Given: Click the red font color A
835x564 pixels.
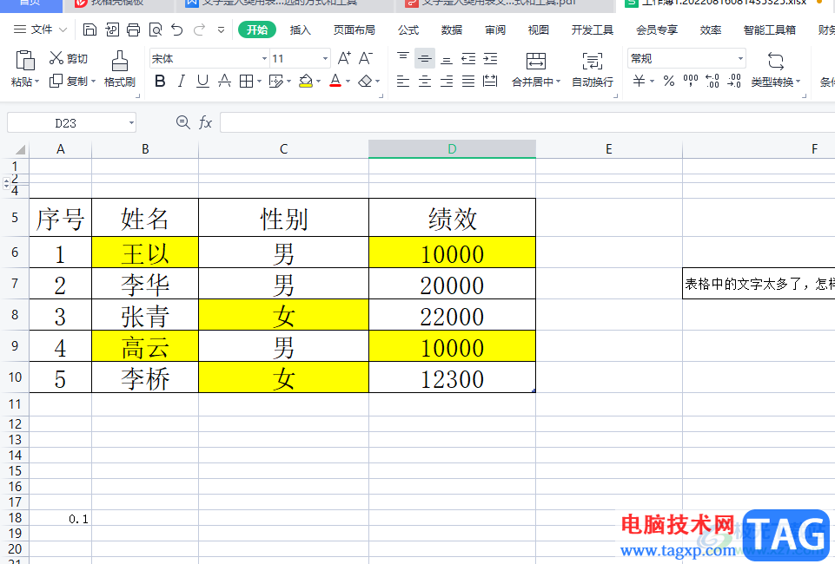Looking at the screenshot, I should [335, 81].
